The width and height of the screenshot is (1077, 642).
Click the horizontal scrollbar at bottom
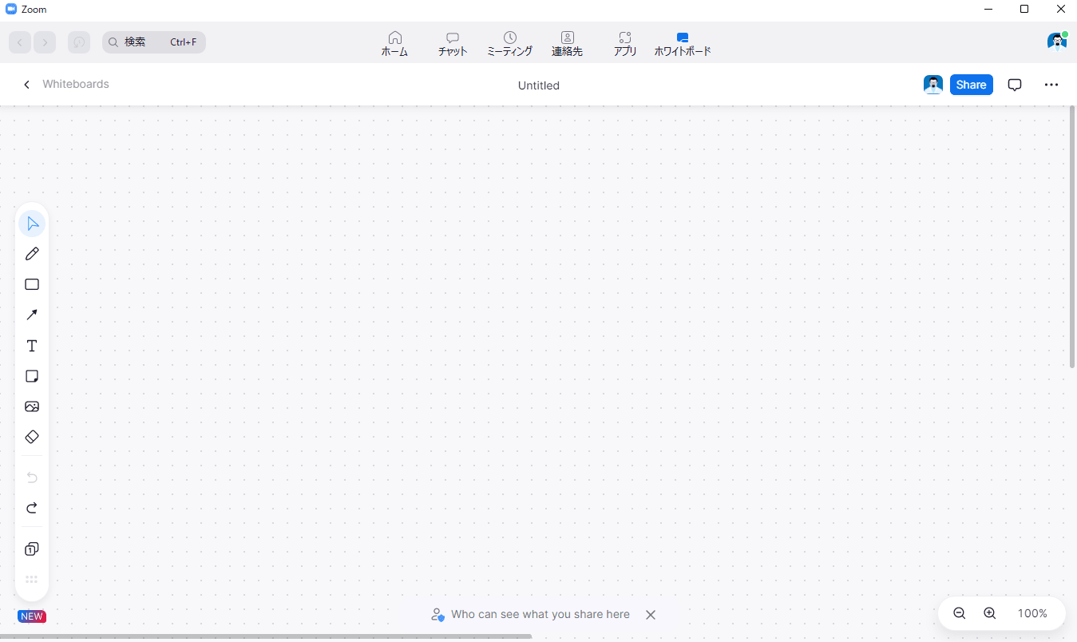(x=266, y=636)
